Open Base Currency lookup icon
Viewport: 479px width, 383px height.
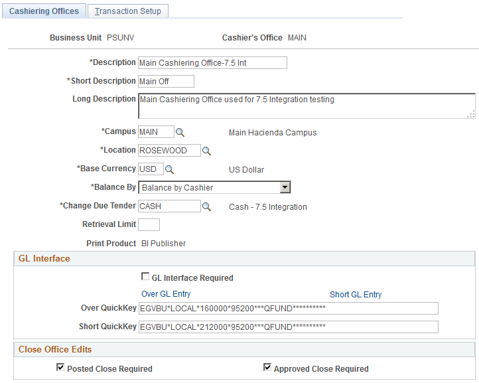(x=169, y=169)
